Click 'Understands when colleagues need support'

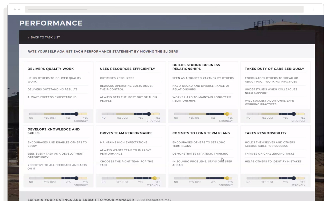coord(271,91)
